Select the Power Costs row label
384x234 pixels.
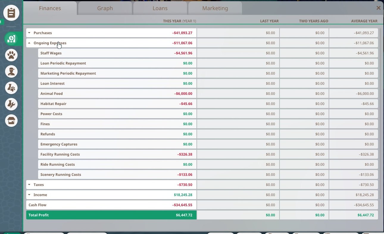click(51, 114)
